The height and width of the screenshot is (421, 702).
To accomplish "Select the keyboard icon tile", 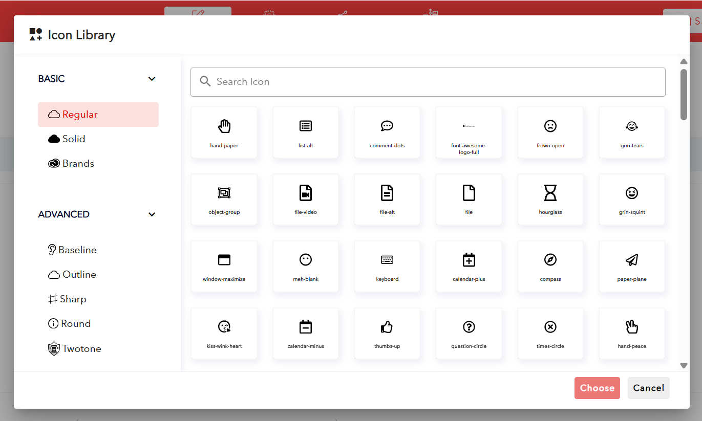I will tap(387, 266).
